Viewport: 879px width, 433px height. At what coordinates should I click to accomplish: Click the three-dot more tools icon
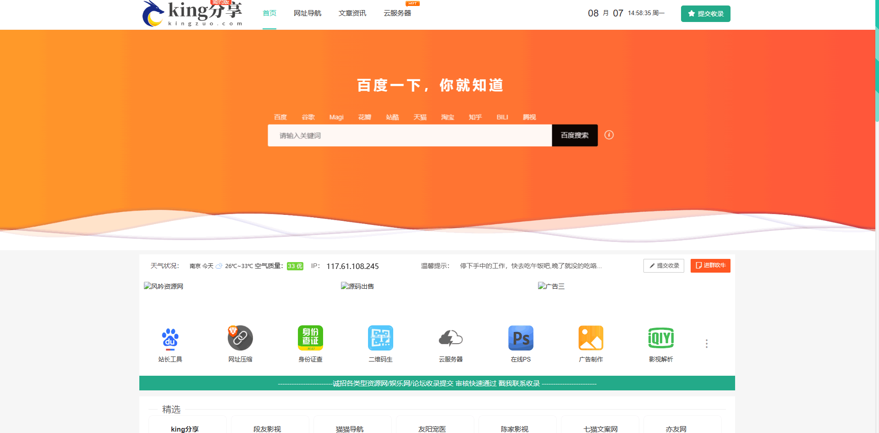[707, 344]
